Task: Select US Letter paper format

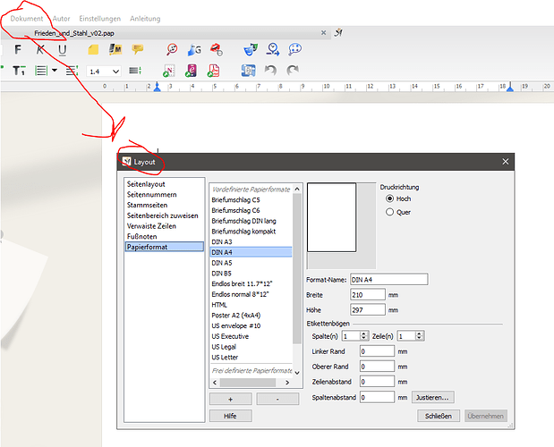Action: 251,357
